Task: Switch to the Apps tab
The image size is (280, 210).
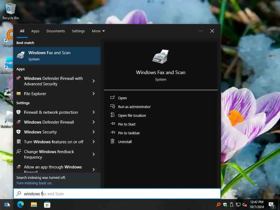Action: [x=35, y=31]
